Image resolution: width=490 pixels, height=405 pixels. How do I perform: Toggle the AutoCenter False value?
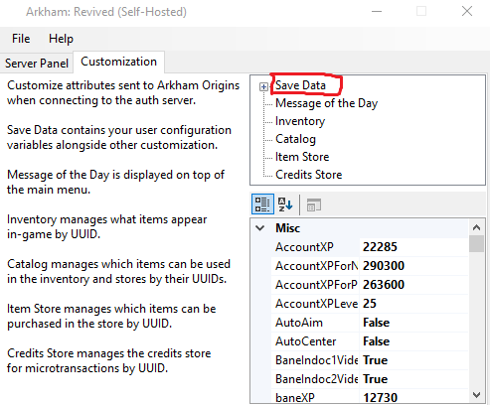(x=413, y=341)
